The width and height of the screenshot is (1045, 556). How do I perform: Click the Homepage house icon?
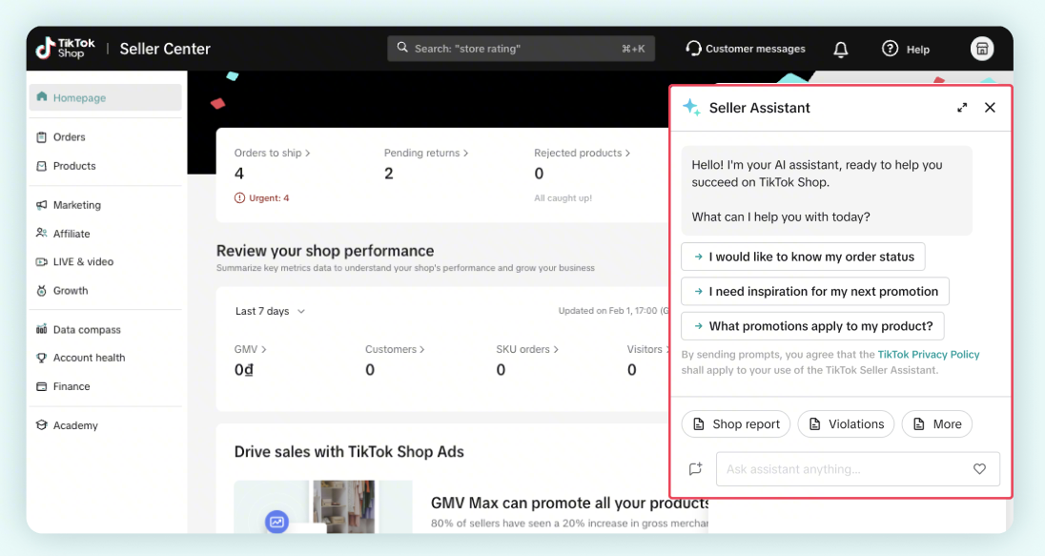(x=41, y=96)
